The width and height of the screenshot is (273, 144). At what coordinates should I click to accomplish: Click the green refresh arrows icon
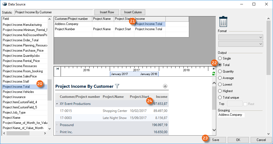pos(214,74)
